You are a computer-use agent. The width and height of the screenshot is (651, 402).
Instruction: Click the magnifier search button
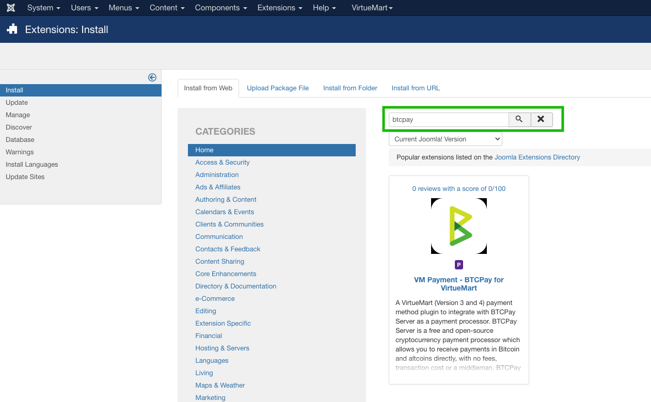point(519,119)
